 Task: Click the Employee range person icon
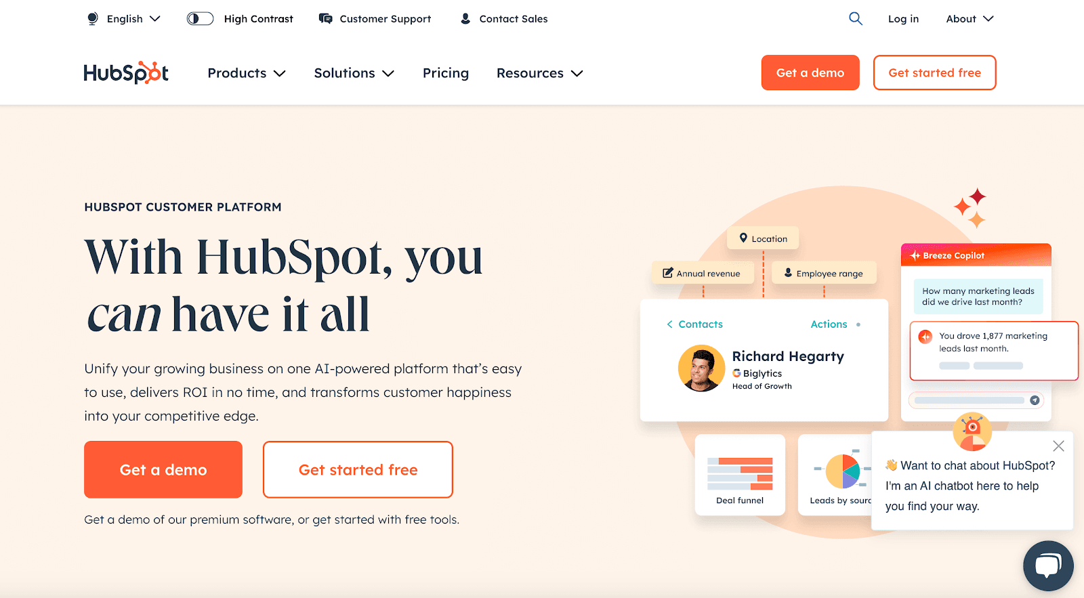click(788, 272)
